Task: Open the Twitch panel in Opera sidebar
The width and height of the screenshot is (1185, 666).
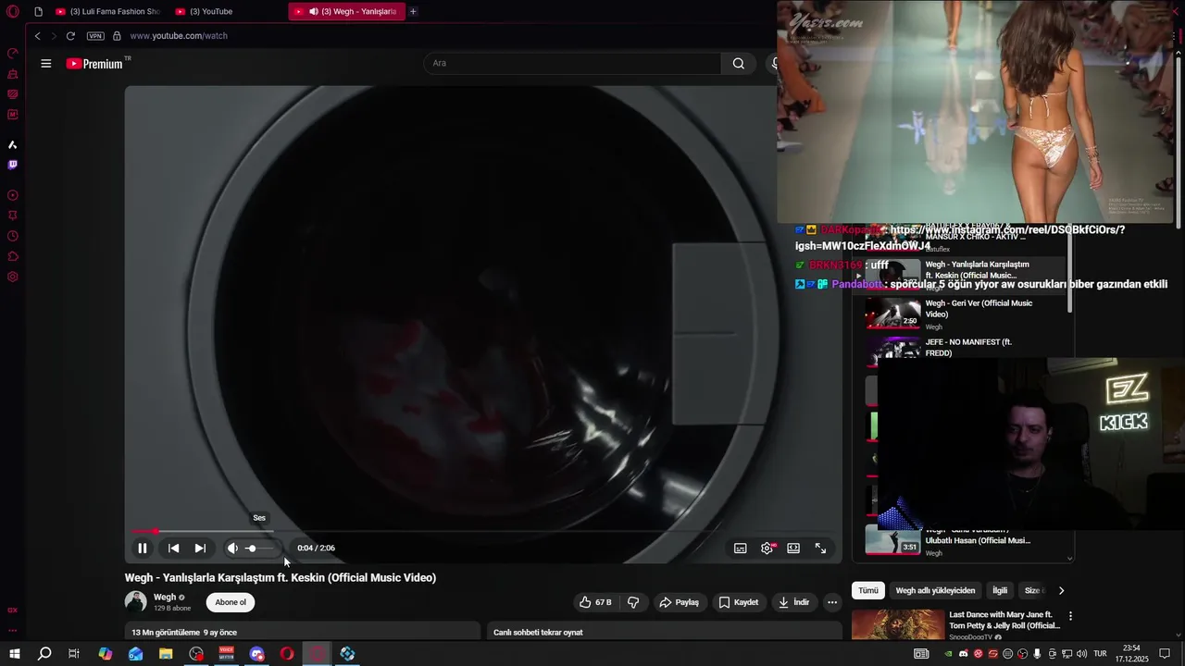Action: point(13,165)
